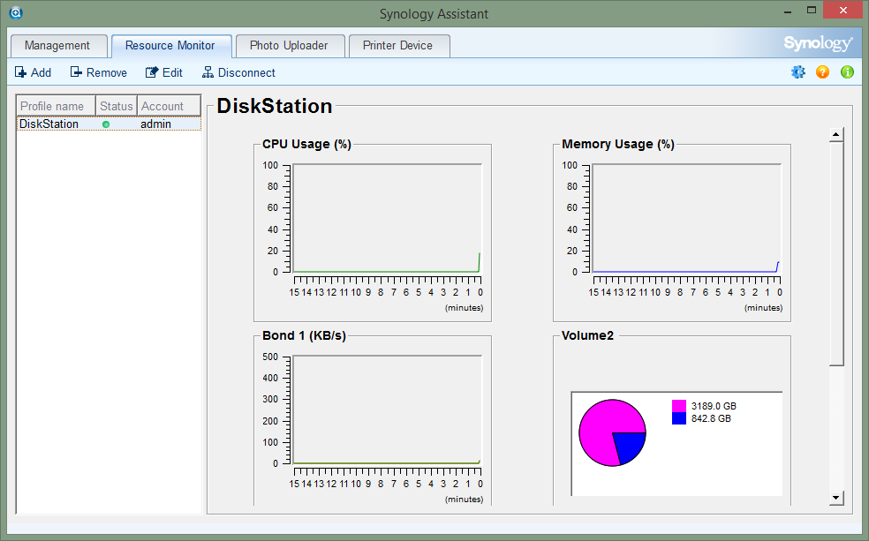Click the scrollbar down arrow
This screenshot has height=541, width=869.
click(x=836, y=498)
